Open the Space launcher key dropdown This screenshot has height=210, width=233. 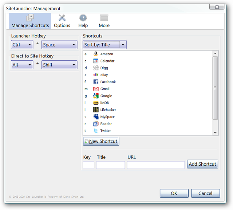click(x=59, y=44)
